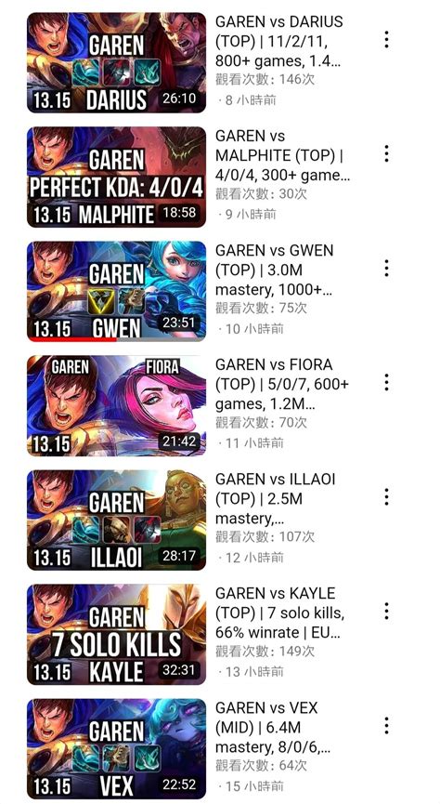Open more options for GAREN vs VEX video
This screenshot has width=440, height=804.
point(386,726)
